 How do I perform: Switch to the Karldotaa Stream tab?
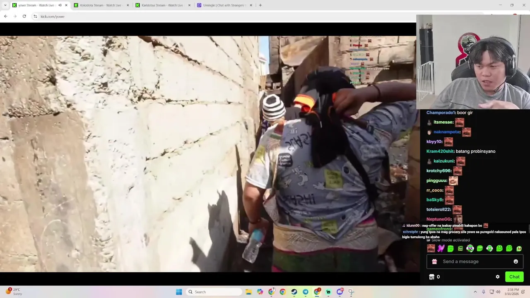tap(163, 5)
